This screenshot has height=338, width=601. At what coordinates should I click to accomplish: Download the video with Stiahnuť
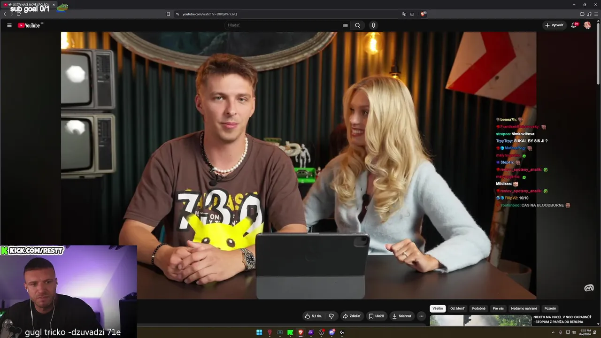(402, 316)
